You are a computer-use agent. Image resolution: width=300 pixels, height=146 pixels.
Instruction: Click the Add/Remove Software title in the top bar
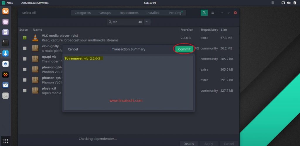click(35, 3)
